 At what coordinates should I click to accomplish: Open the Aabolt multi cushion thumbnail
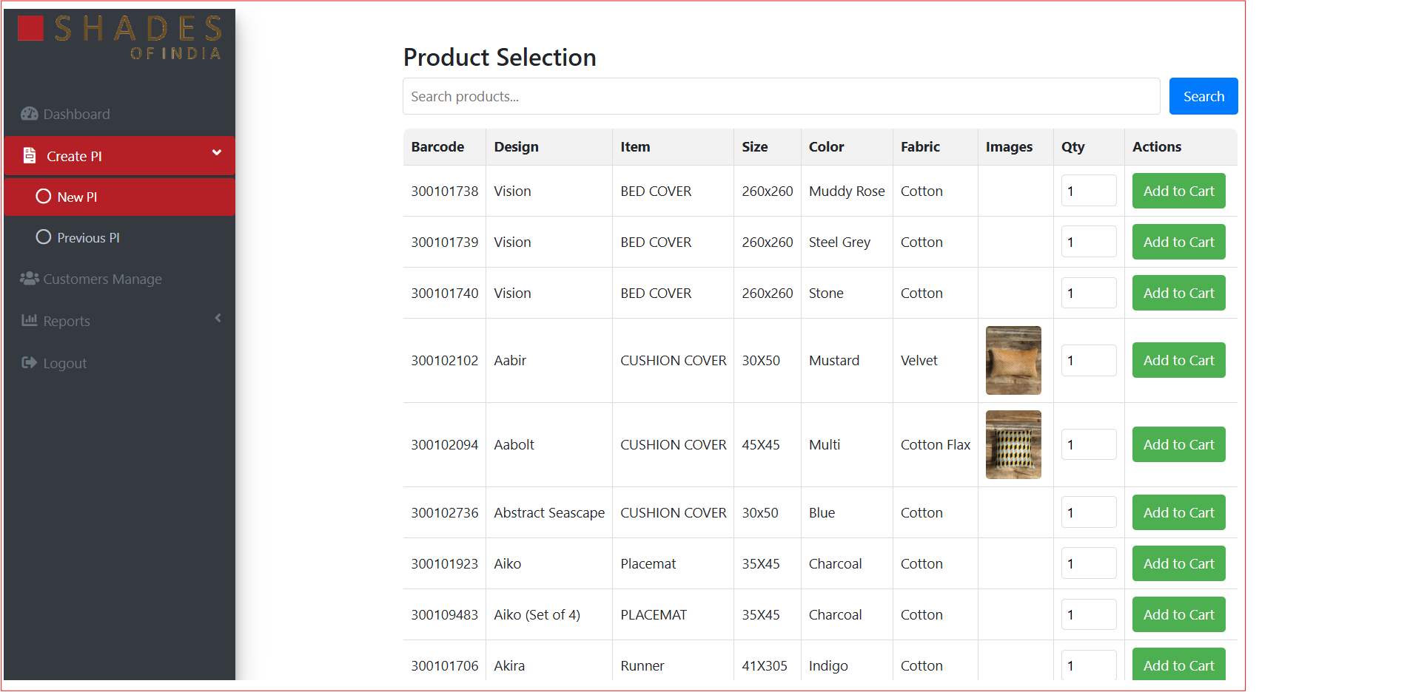pyautogui.click(x=1013, y=444)
